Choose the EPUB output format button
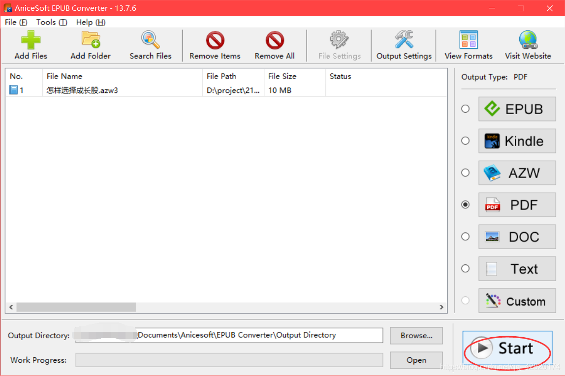Screen dimensions: 565x376 (x=517, y=109)
